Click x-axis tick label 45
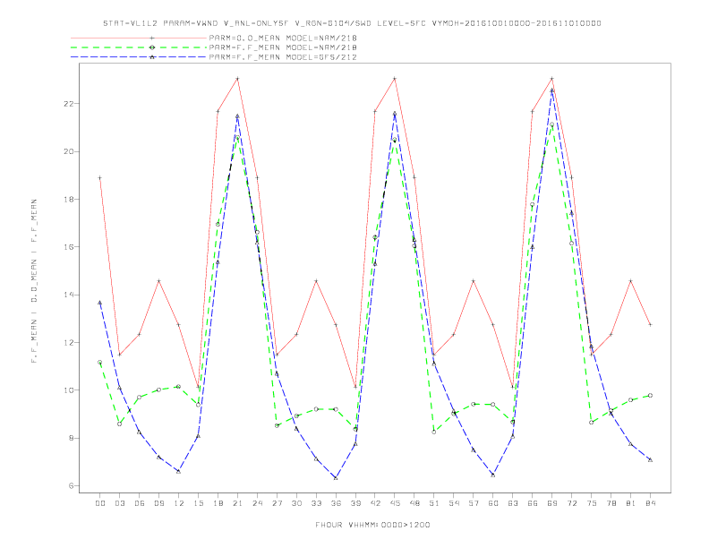This screenshot has width=709, height=548. point(395,503)
